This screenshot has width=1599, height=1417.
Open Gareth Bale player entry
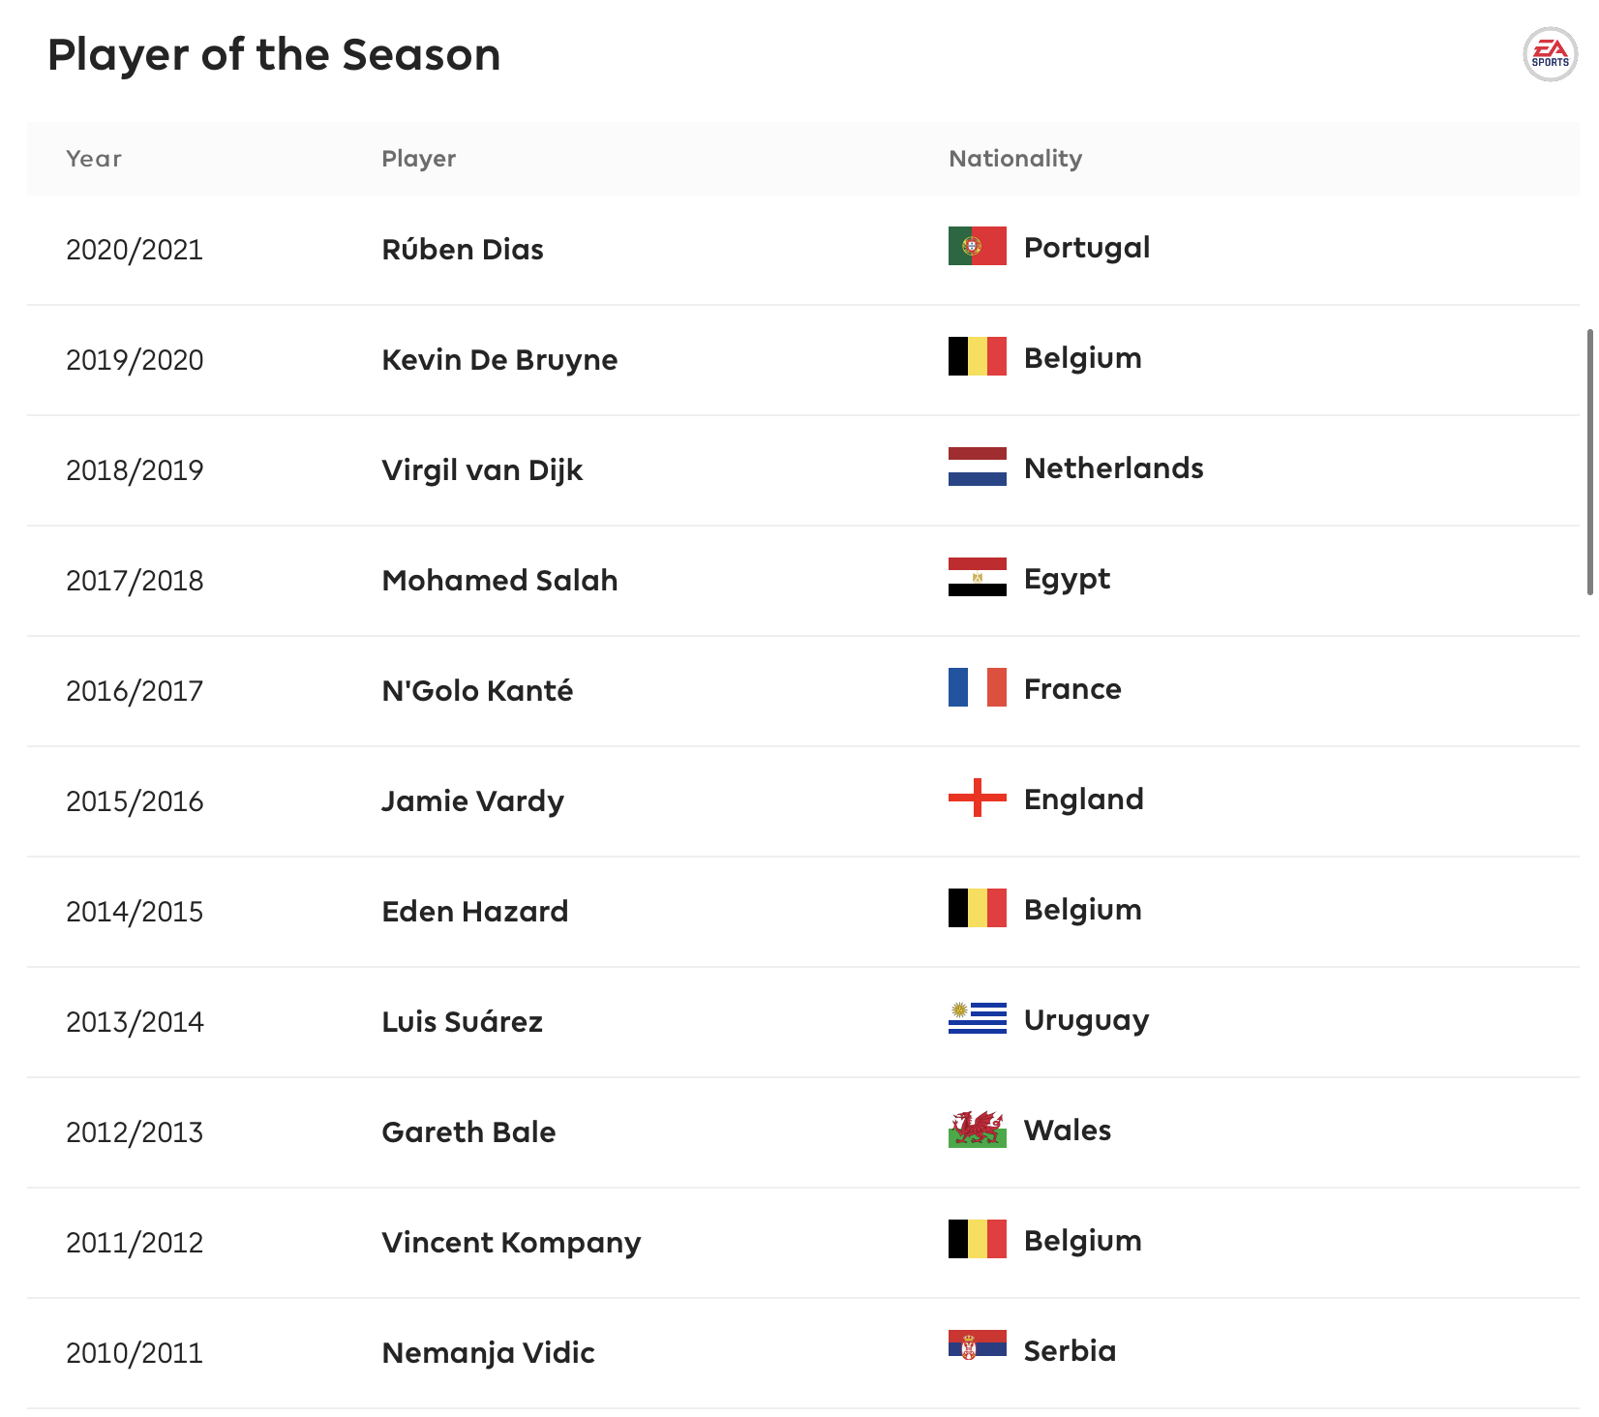click(x=468, y=1132)
